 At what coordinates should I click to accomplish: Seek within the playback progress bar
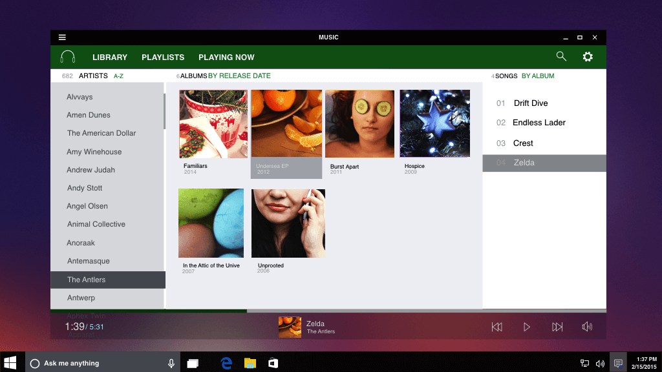(x=328, y=311)
